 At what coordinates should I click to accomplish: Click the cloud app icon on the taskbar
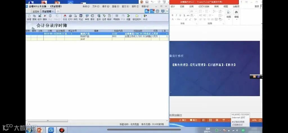[x=51, y=130]
